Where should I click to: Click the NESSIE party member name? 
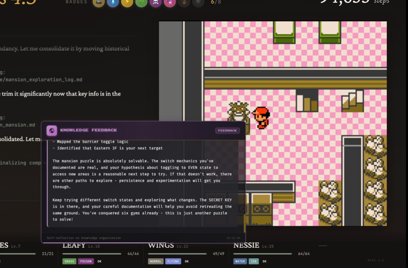(x=246, y=245)
